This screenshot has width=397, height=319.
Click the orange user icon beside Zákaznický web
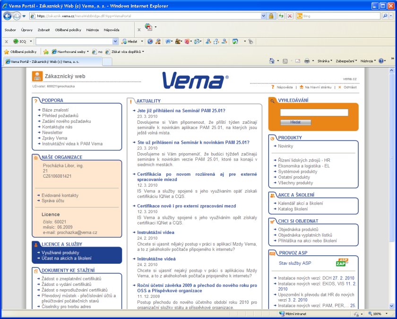pyautogui.click(x=37, y=76)
